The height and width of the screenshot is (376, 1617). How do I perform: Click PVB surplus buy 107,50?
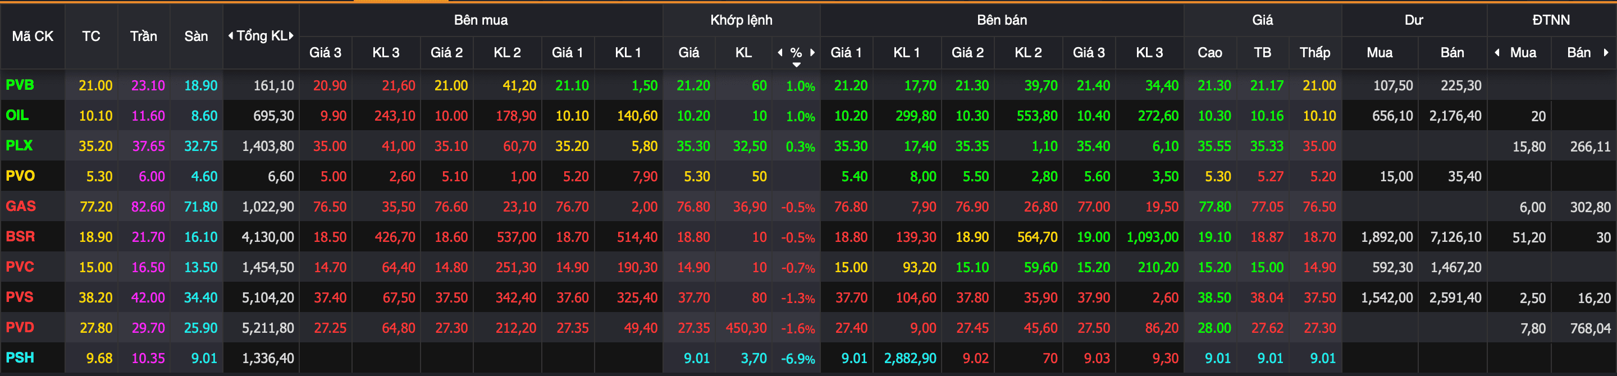coord(1393,86)
